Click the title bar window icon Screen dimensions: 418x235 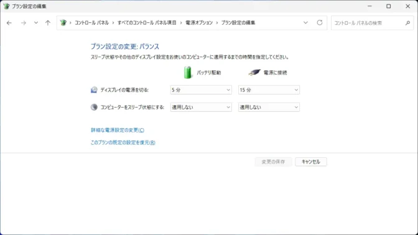(x=6, y=6)
